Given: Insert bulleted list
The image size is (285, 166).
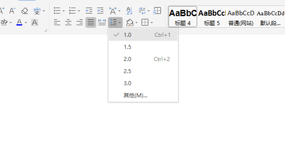Looking at the screenshot, I should (57, 11).
